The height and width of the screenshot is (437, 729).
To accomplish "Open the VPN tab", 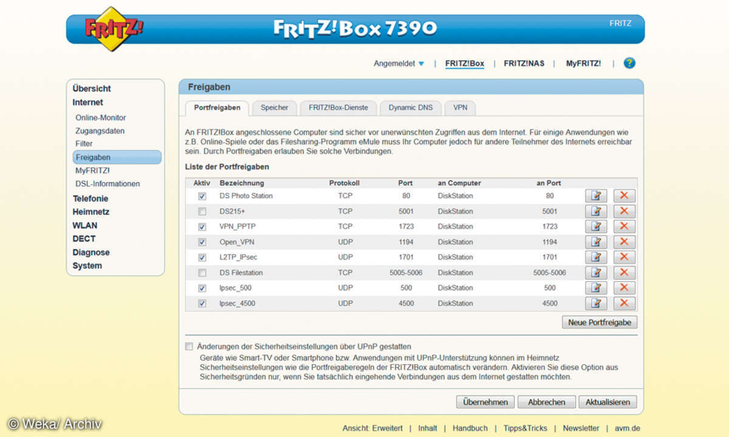I will coord(460,108).
